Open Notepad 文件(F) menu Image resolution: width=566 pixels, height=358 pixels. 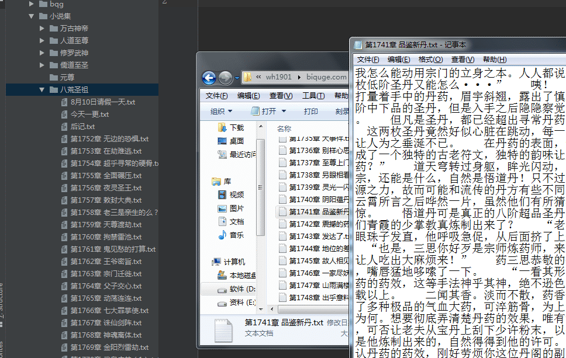point(368,60)
